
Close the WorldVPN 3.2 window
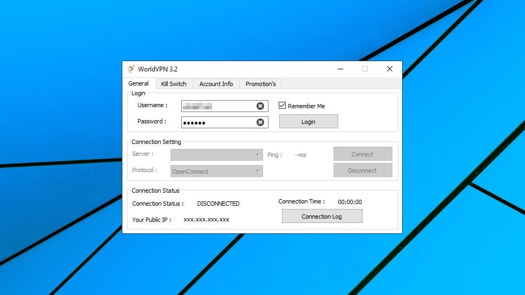(x=389, y=69)
